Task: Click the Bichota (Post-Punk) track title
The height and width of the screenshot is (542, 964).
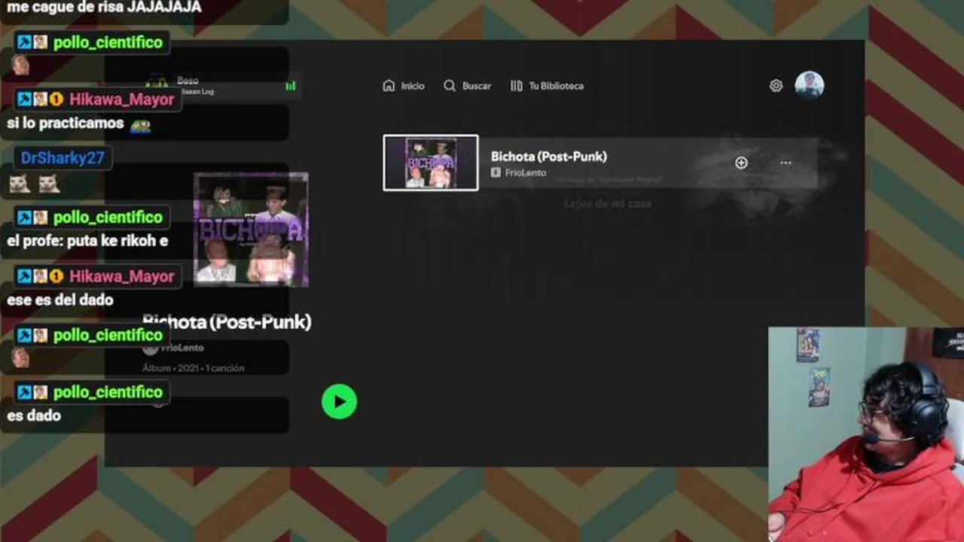Action: (549, 156)
